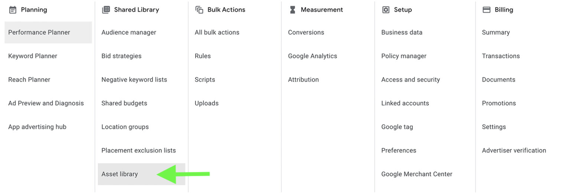Viewport: 570px width, 193px height.
Task: Click the Bulk Actions copy icon
Action: tap(199, 10)
